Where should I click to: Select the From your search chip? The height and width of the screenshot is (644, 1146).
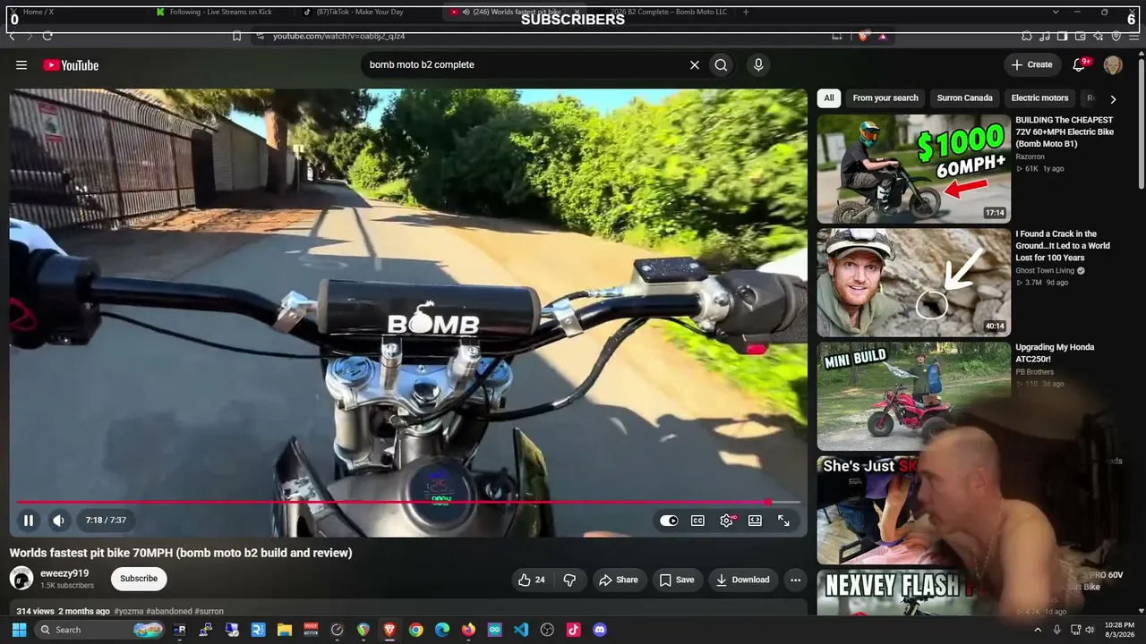click(x=885, y=98)
